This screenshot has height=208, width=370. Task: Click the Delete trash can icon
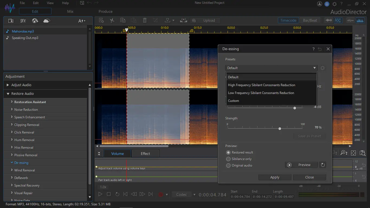pos(145,20)
